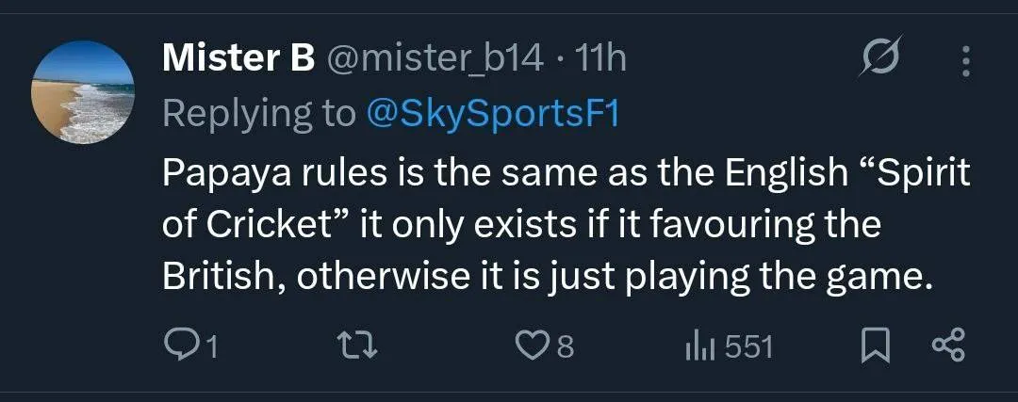Screen dimensions: 1018x402
Task: Click the Grok slashed-circle icon
Action: click(x=883, y=61)
